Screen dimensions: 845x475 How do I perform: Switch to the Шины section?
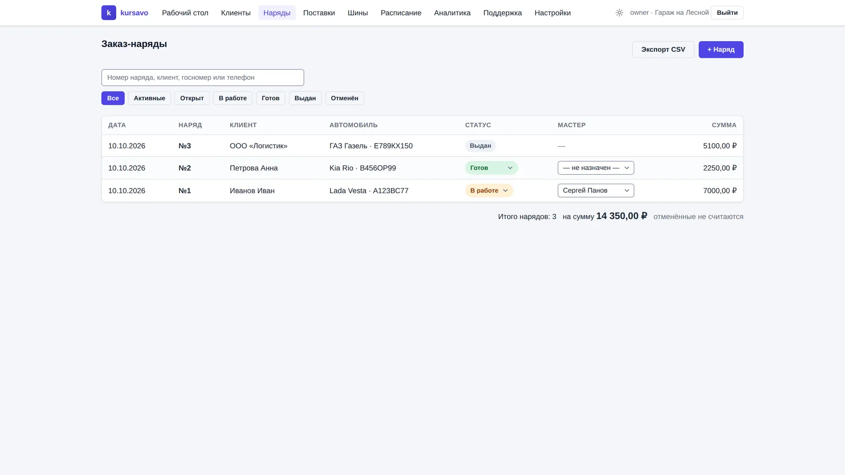coord(358,13)
